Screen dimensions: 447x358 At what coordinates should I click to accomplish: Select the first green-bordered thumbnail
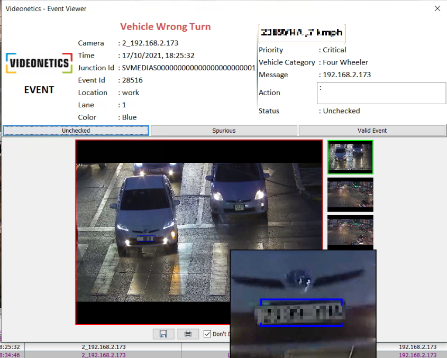(x=350, y=157)
